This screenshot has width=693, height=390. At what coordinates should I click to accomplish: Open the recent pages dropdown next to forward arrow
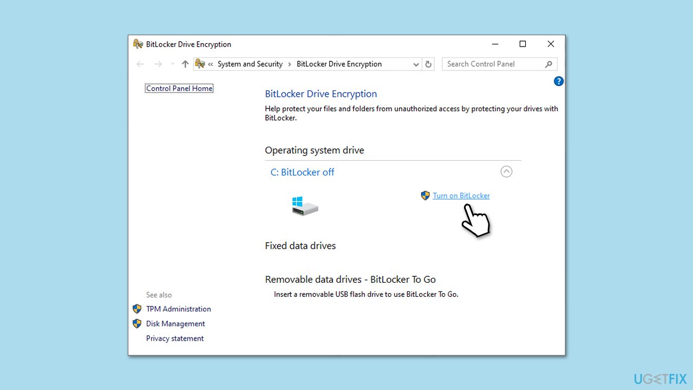point(172,64)
